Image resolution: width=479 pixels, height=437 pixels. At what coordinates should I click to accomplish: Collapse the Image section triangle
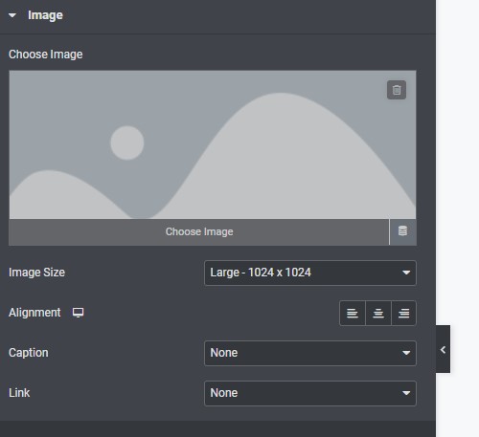click(12, 15)
